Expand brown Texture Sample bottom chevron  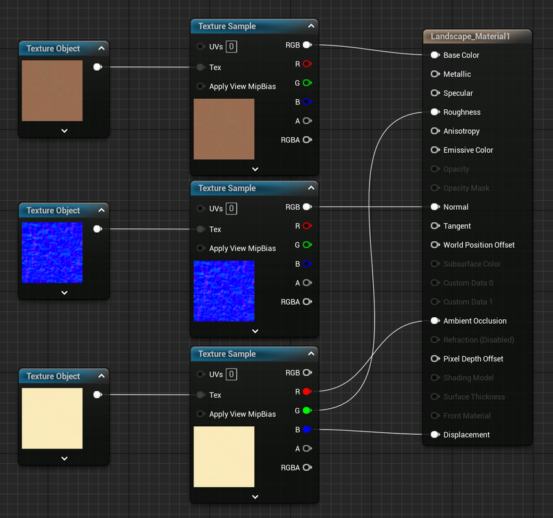(255, 169)
